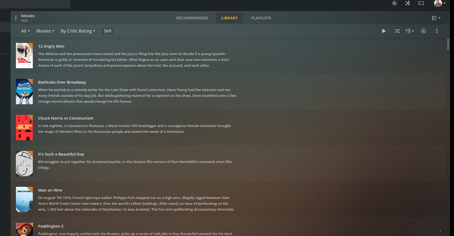The width and height of the screenshot is (454, 236).
Task: Open the It's Such a Beautiful Day title
Action: pyautogui.click(x=61, y=154)
